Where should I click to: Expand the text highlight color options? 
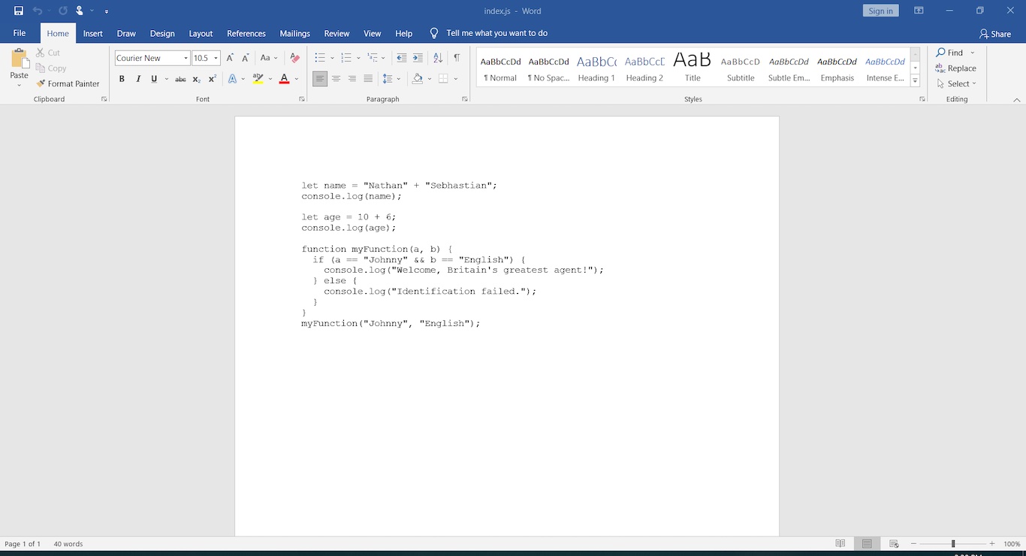coord(270,79)
